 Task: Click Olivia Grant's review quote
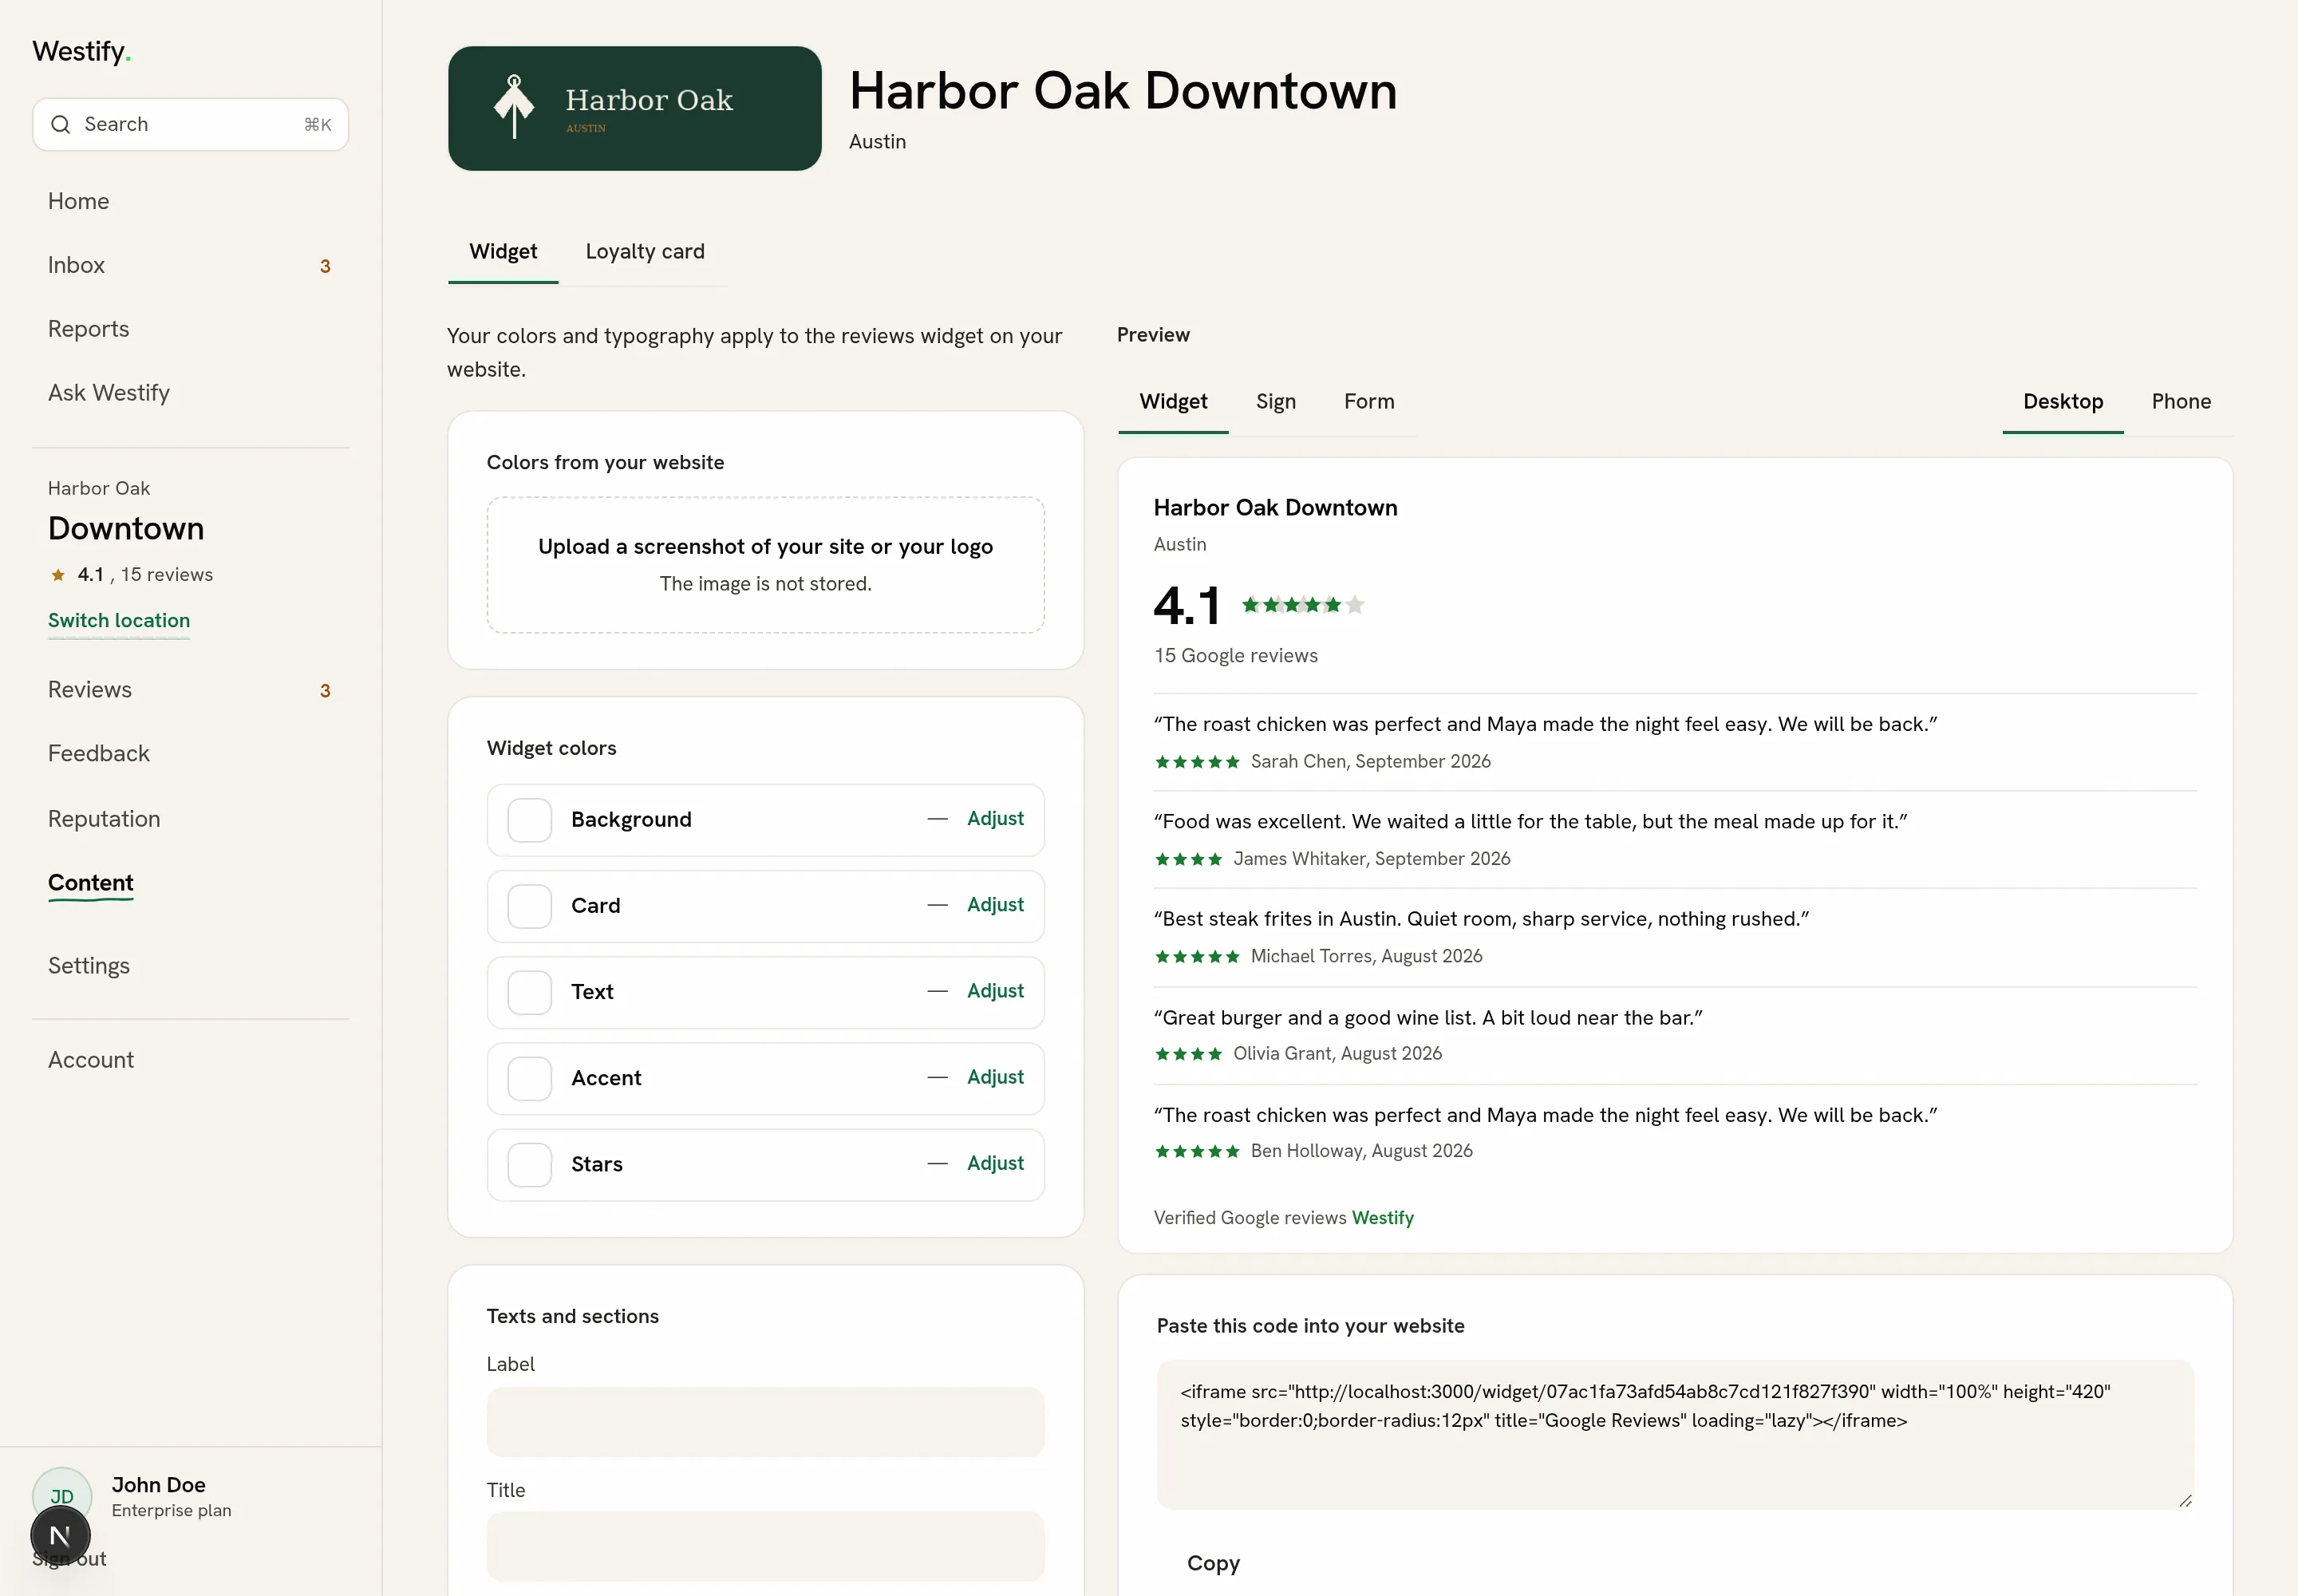1428,1018
